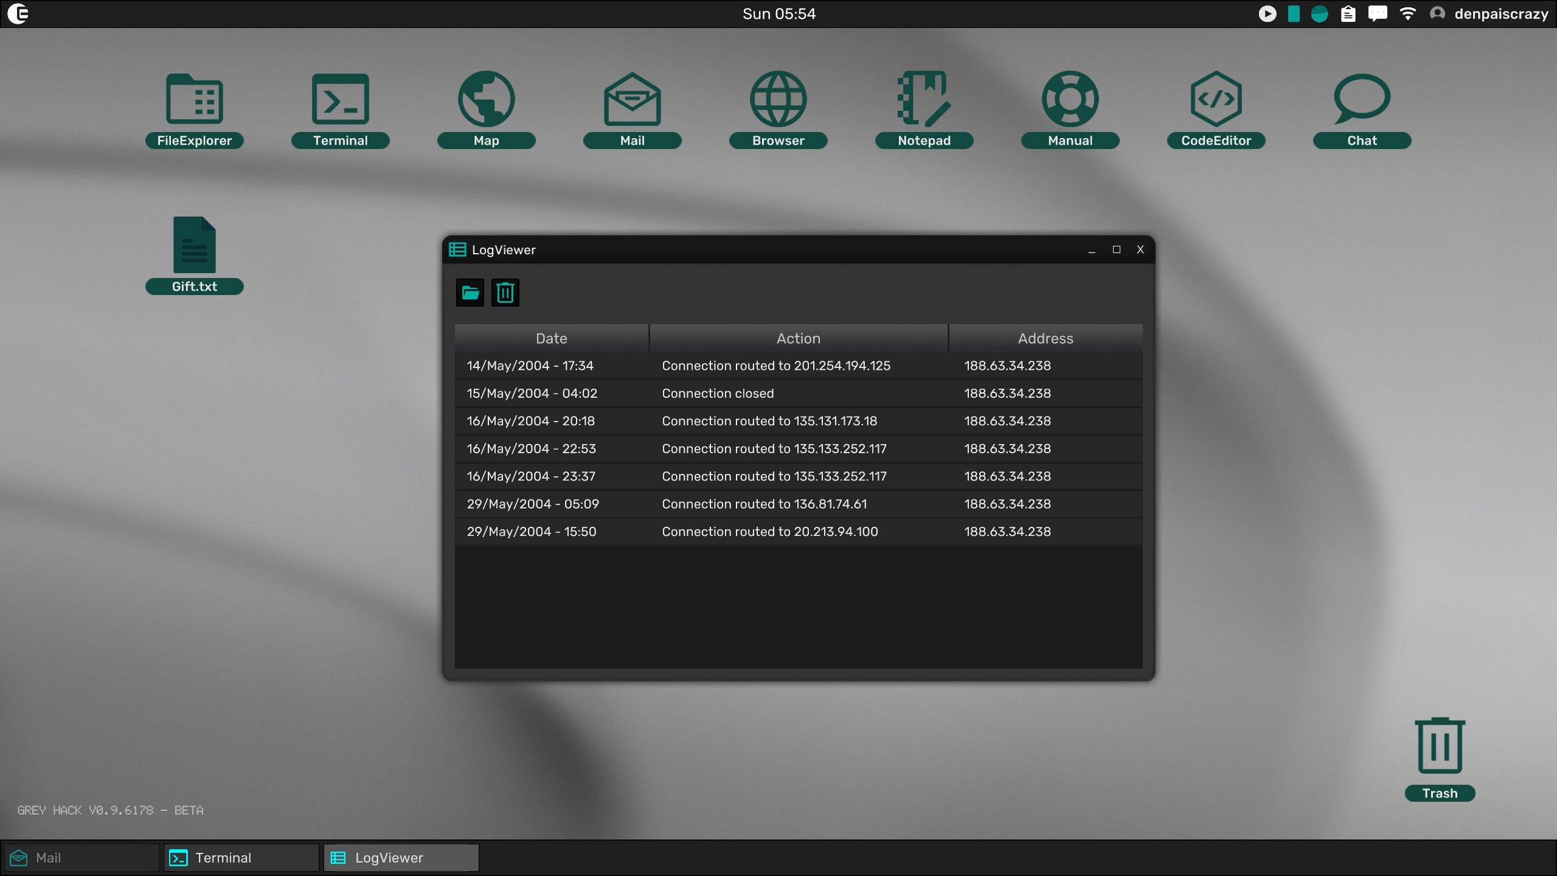
Task: Launch the Browser desktop icon
Action: click(x=778, y=100)
